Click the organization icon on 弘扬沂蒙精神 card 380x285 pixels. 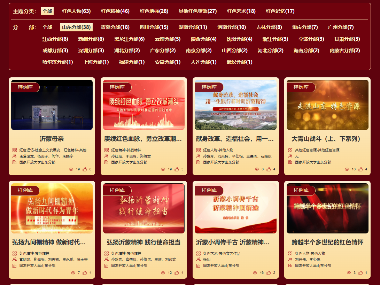[x=107, y=265]
